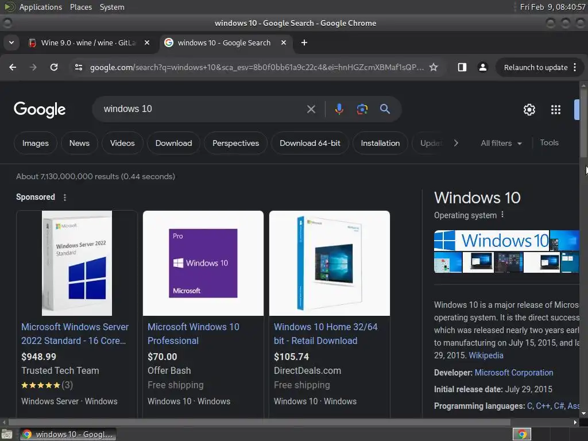Apply the Perspectives filter chip

point(235,143)
